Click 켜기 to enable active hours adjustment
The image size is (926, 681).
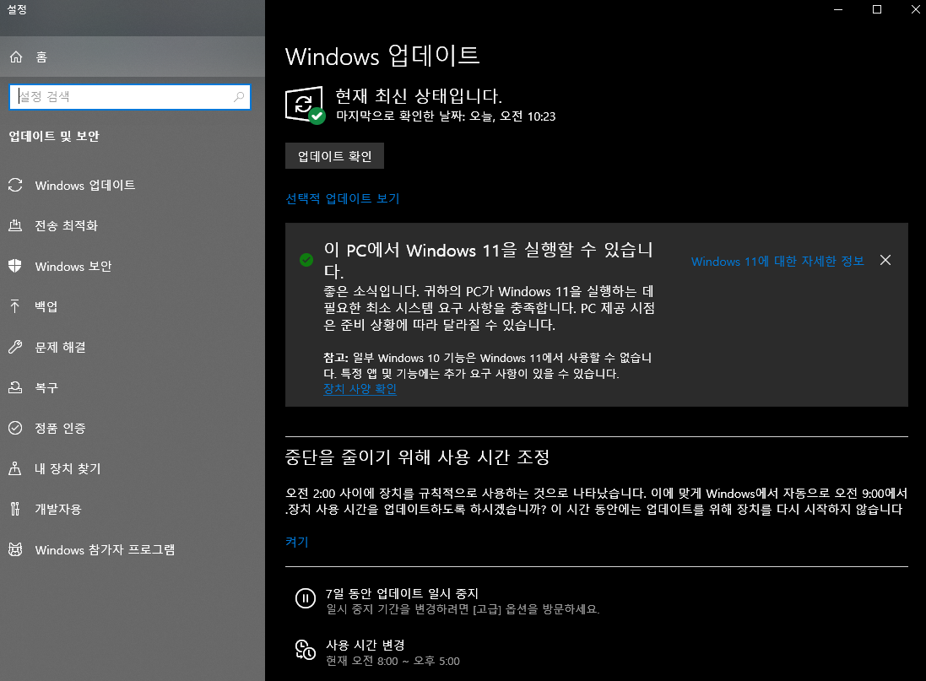[x=296, y=542]
